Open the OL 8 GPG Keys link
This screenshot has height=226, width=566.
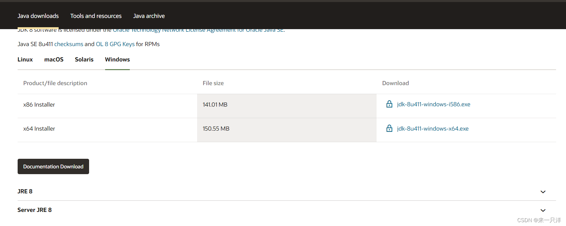[x=115, y=44]
